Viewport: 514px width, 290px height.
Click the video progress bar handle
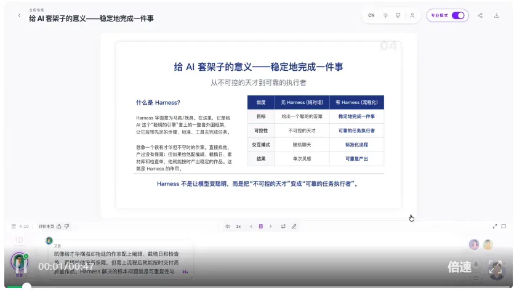click(x=26, y=287)
